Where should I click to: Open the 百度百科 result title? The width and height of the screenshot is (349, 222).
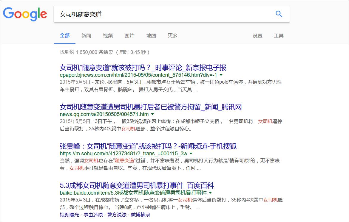coord(137,185)
